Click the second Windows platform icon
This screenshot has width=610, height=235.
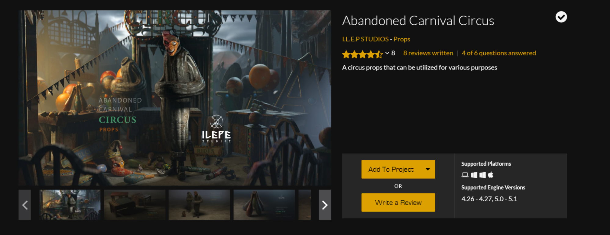482,175
